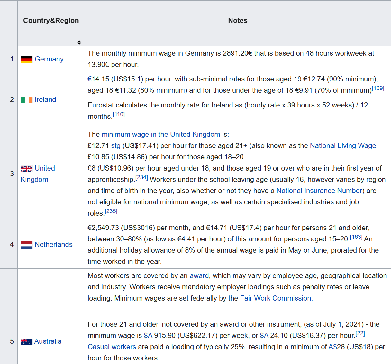This screenshot has width=391, height=364.
Task: Follow citation reference 163
Action: pyautogui.click(x=356, y=237)
